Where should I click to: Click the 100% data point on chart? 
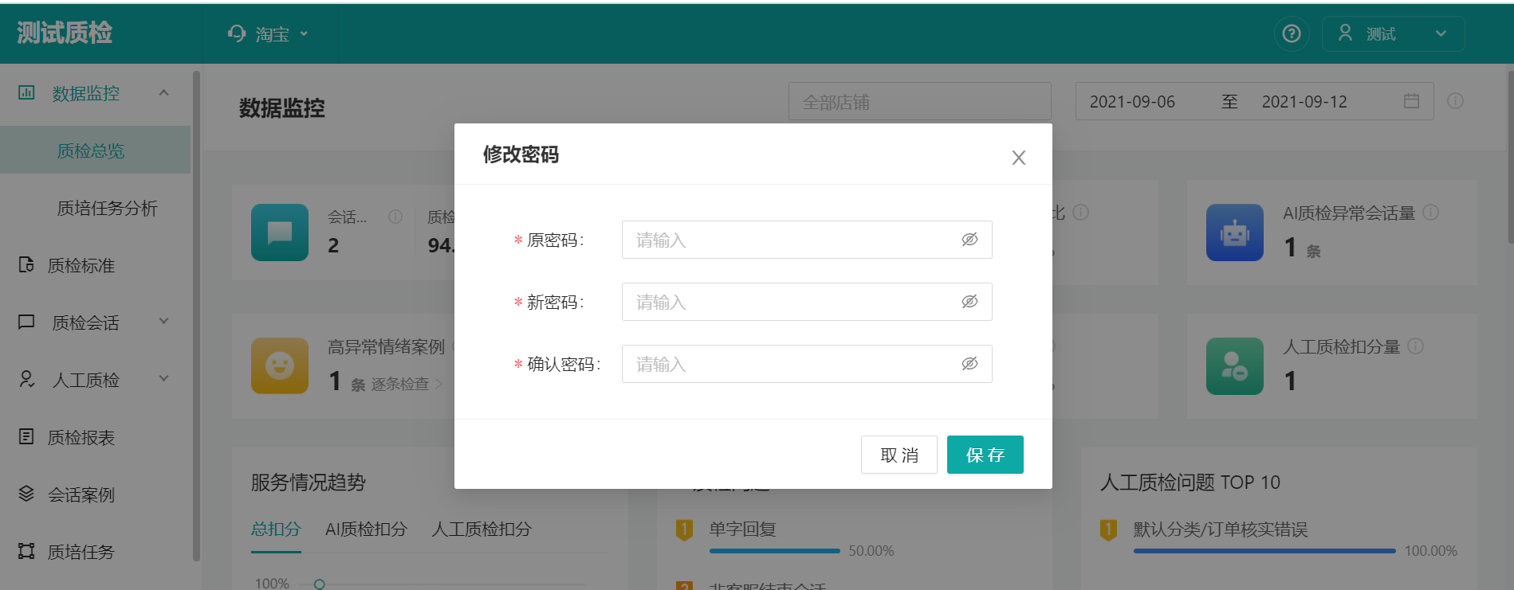tap(320, 584)
